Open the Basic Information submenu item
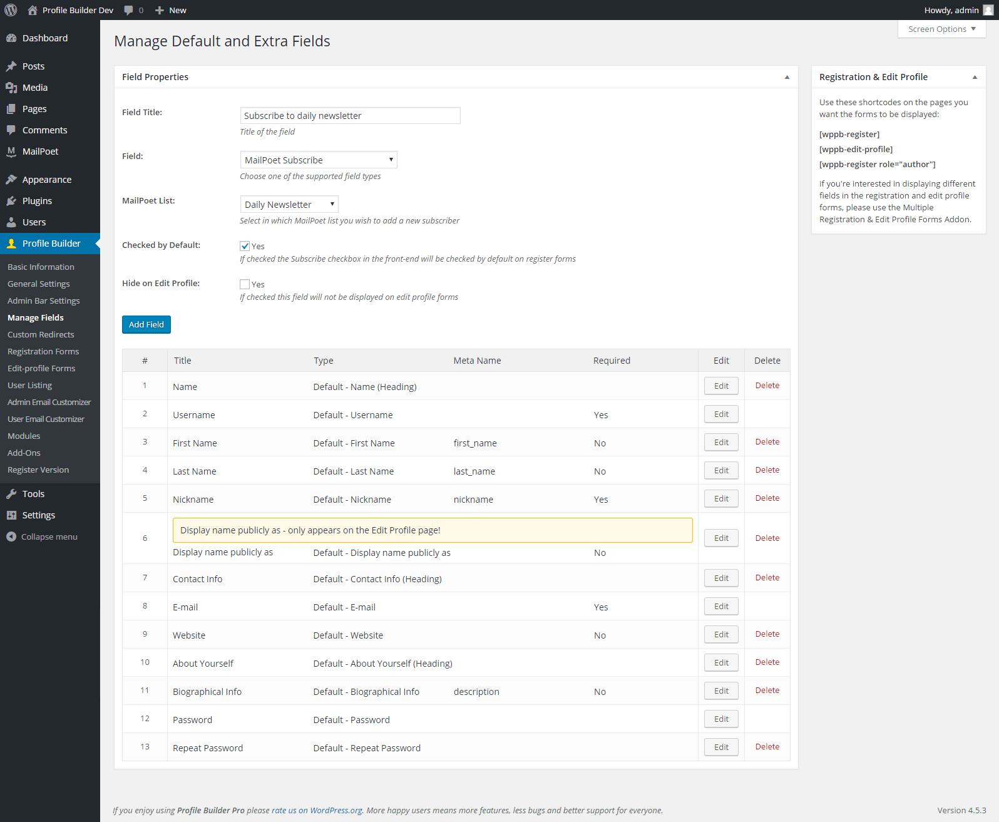The image size is (999, 822). coord(41,267)
